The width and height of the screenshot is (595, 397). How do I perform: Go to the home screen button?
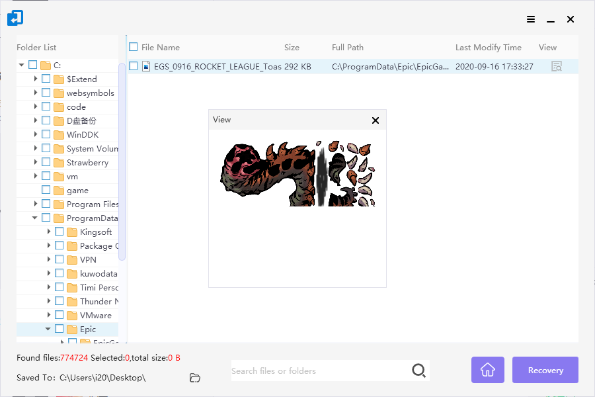488,370
